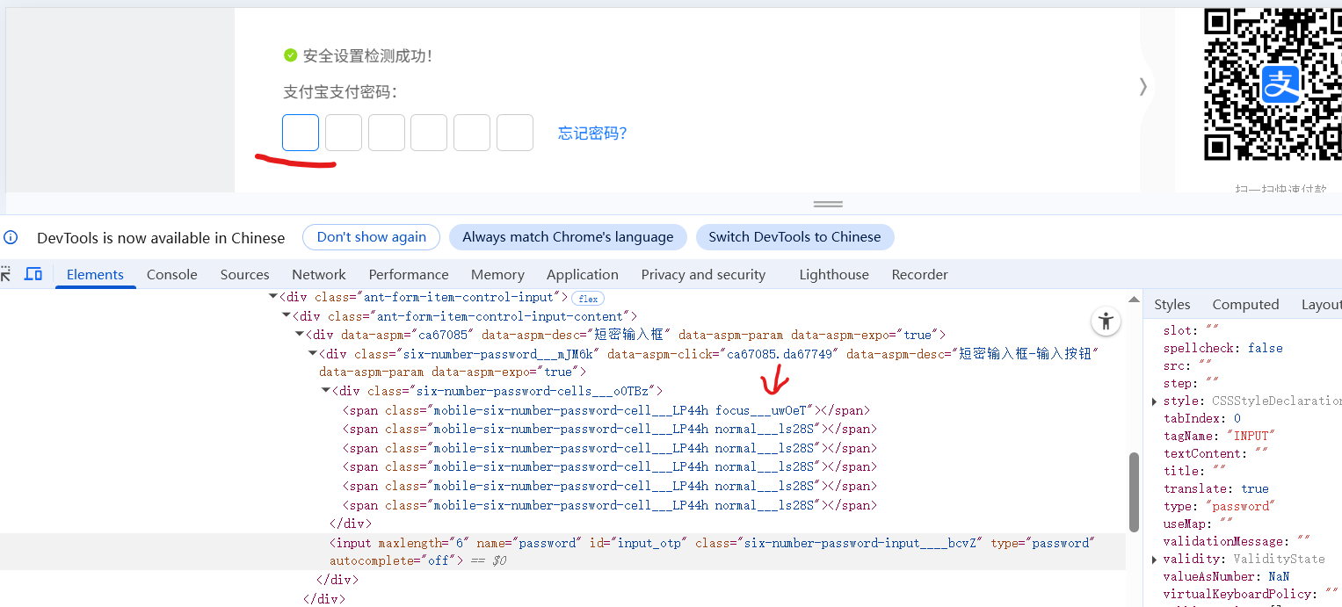Click the 'textContent' property
The height and width of the screenshot is (607, 1342).
[x=1216, y=453]
